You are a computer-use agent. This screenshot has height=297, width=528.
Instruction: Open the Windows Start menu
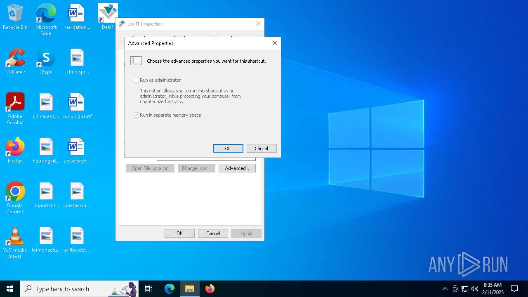click(x=10, y=289)
